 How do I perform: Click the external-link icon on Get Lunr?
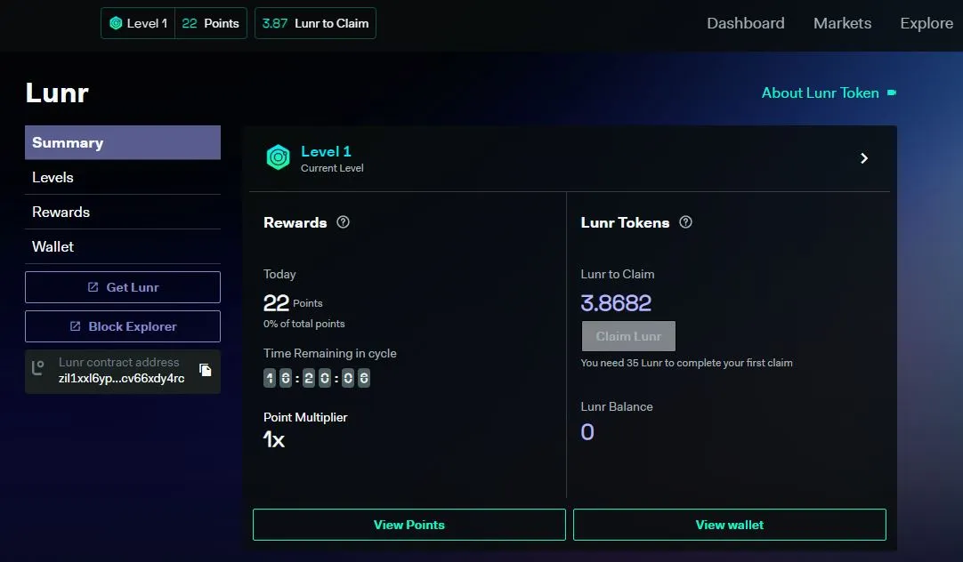(x=93, y=287)
